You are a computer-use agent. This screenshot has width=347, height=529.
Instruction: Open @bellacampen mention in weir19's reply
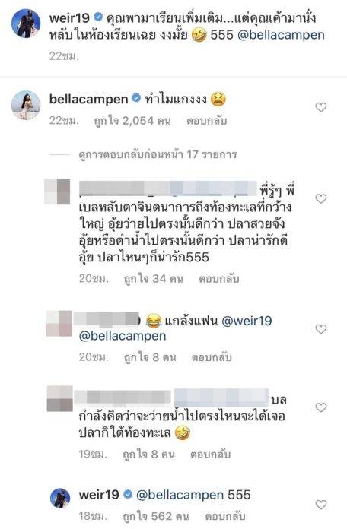[x=180, y=495]
